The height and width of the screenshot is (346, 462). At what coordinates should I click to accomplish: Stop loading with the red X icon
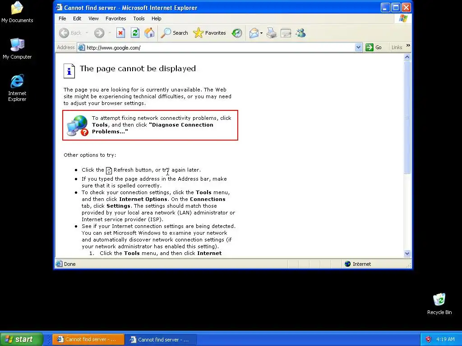(120, 33)
